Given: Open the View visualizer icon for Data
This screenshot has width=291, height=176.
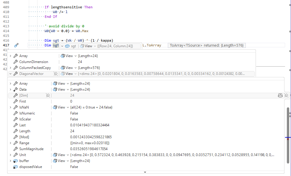Looking at the screenshot, I should coord(55,89).
